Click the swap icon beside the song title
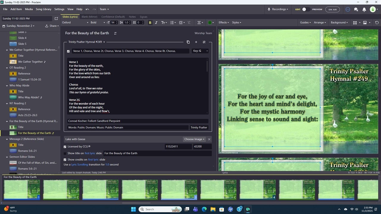Screen dimensions: 381x214 pyautogui.click(x=115, y=33)
